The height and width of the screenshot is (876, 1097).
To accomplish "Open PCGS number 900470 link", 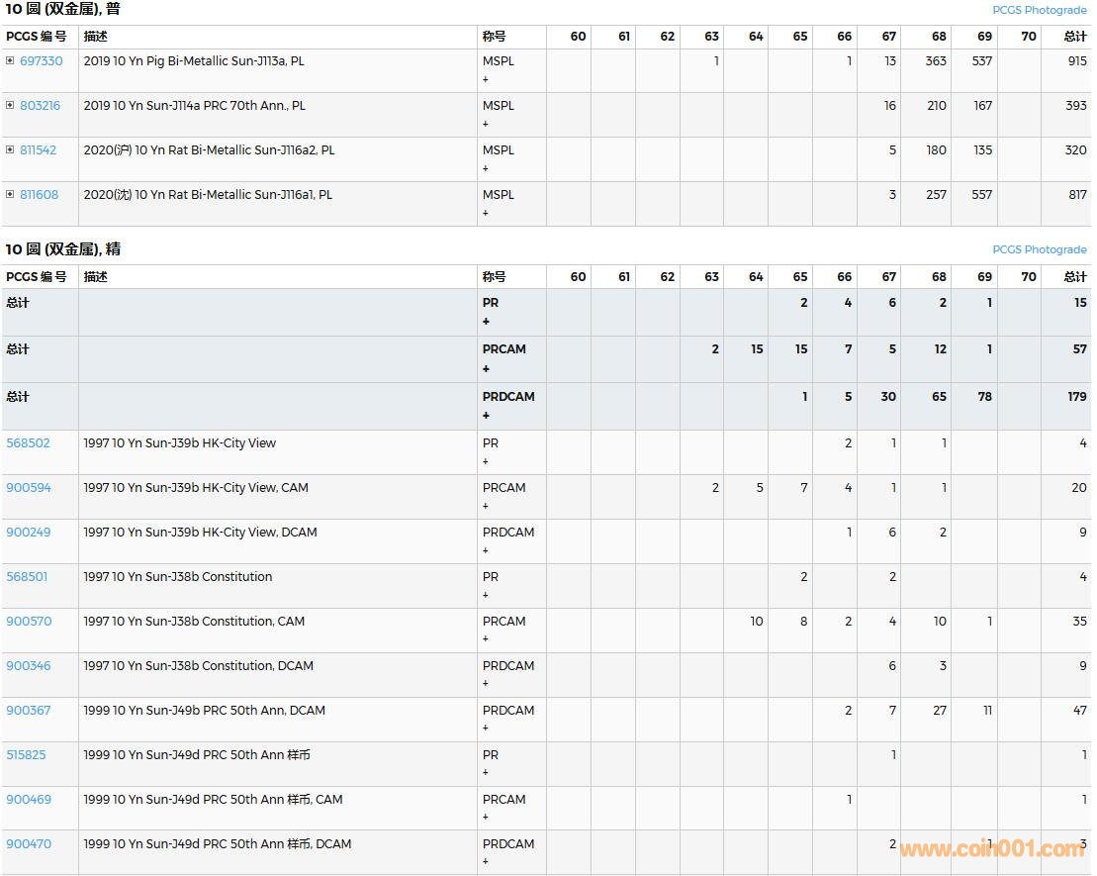I will [29, 844].
